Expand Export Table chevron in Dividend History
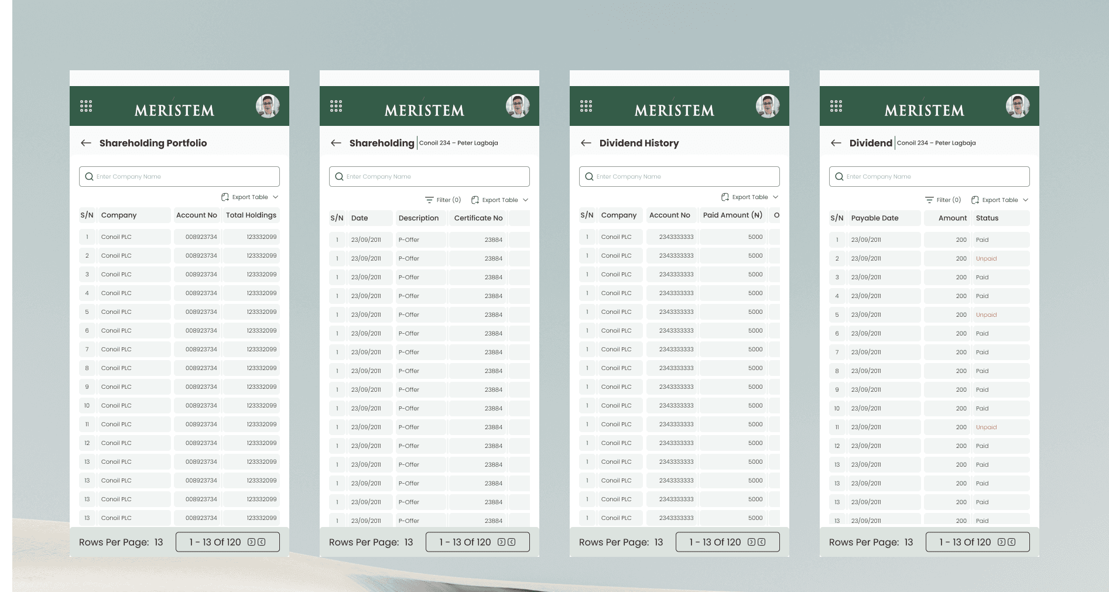 click(x=776, y=197)
